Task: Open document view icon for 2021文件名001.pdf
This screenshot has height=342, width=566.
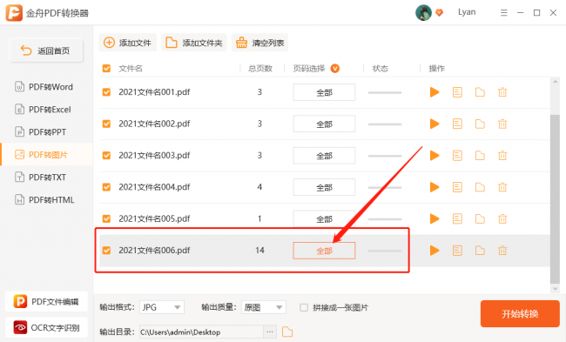Action: click(x=457, y=92)
